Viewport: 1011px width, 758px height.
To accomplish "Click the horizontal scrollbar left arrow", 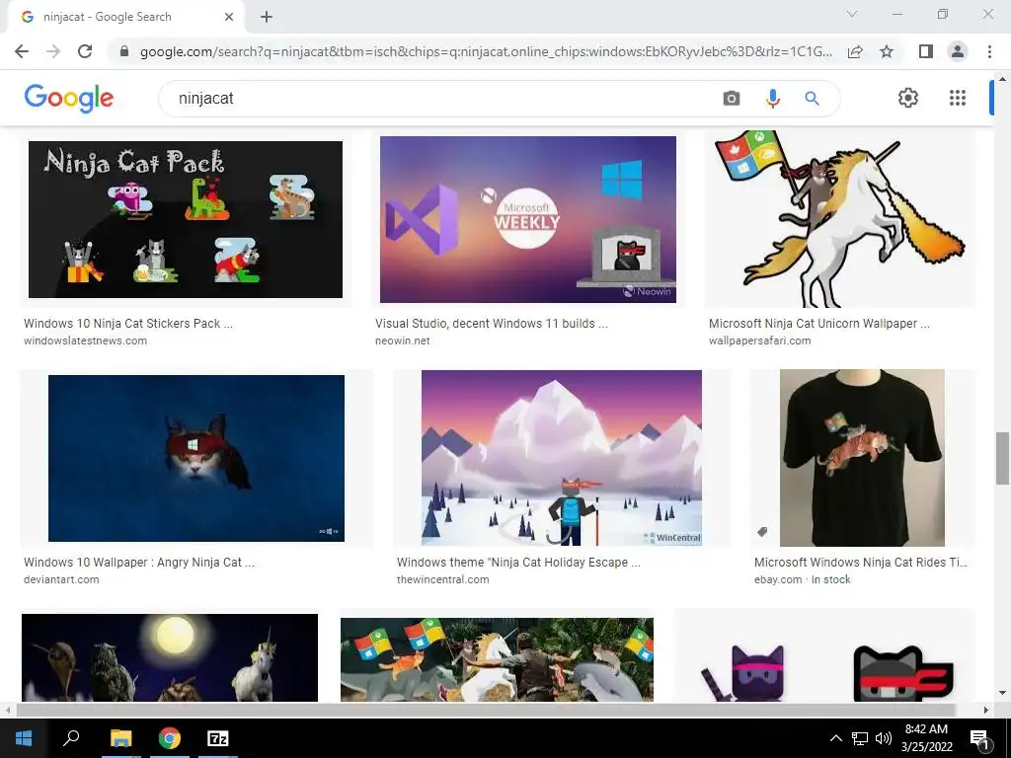I will tap(8, 711).
